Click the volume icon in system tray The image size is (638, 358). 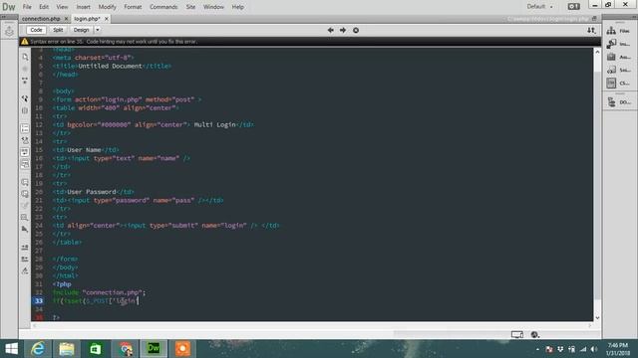point(594,349)
